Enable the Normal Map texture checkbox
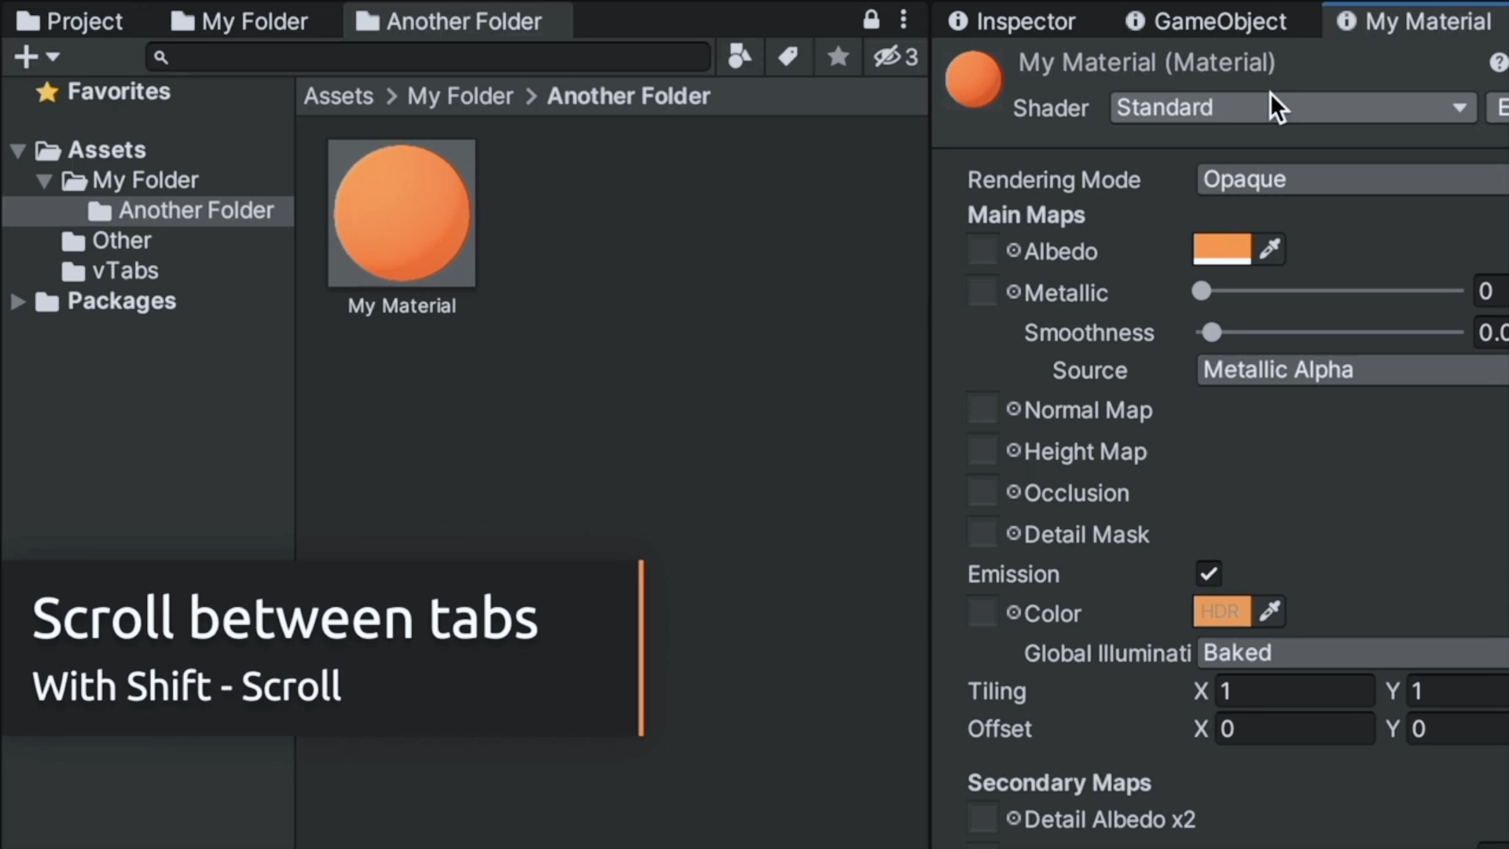This screenshot has width=1509, height=849. click(982, 409)
